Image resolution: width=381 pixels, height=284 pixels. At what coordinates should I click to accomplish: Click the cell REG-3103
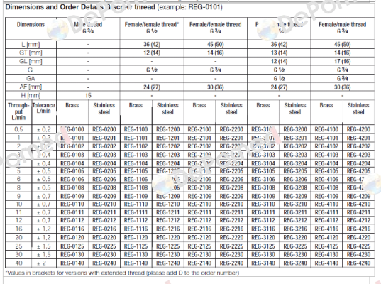point(263,155)
